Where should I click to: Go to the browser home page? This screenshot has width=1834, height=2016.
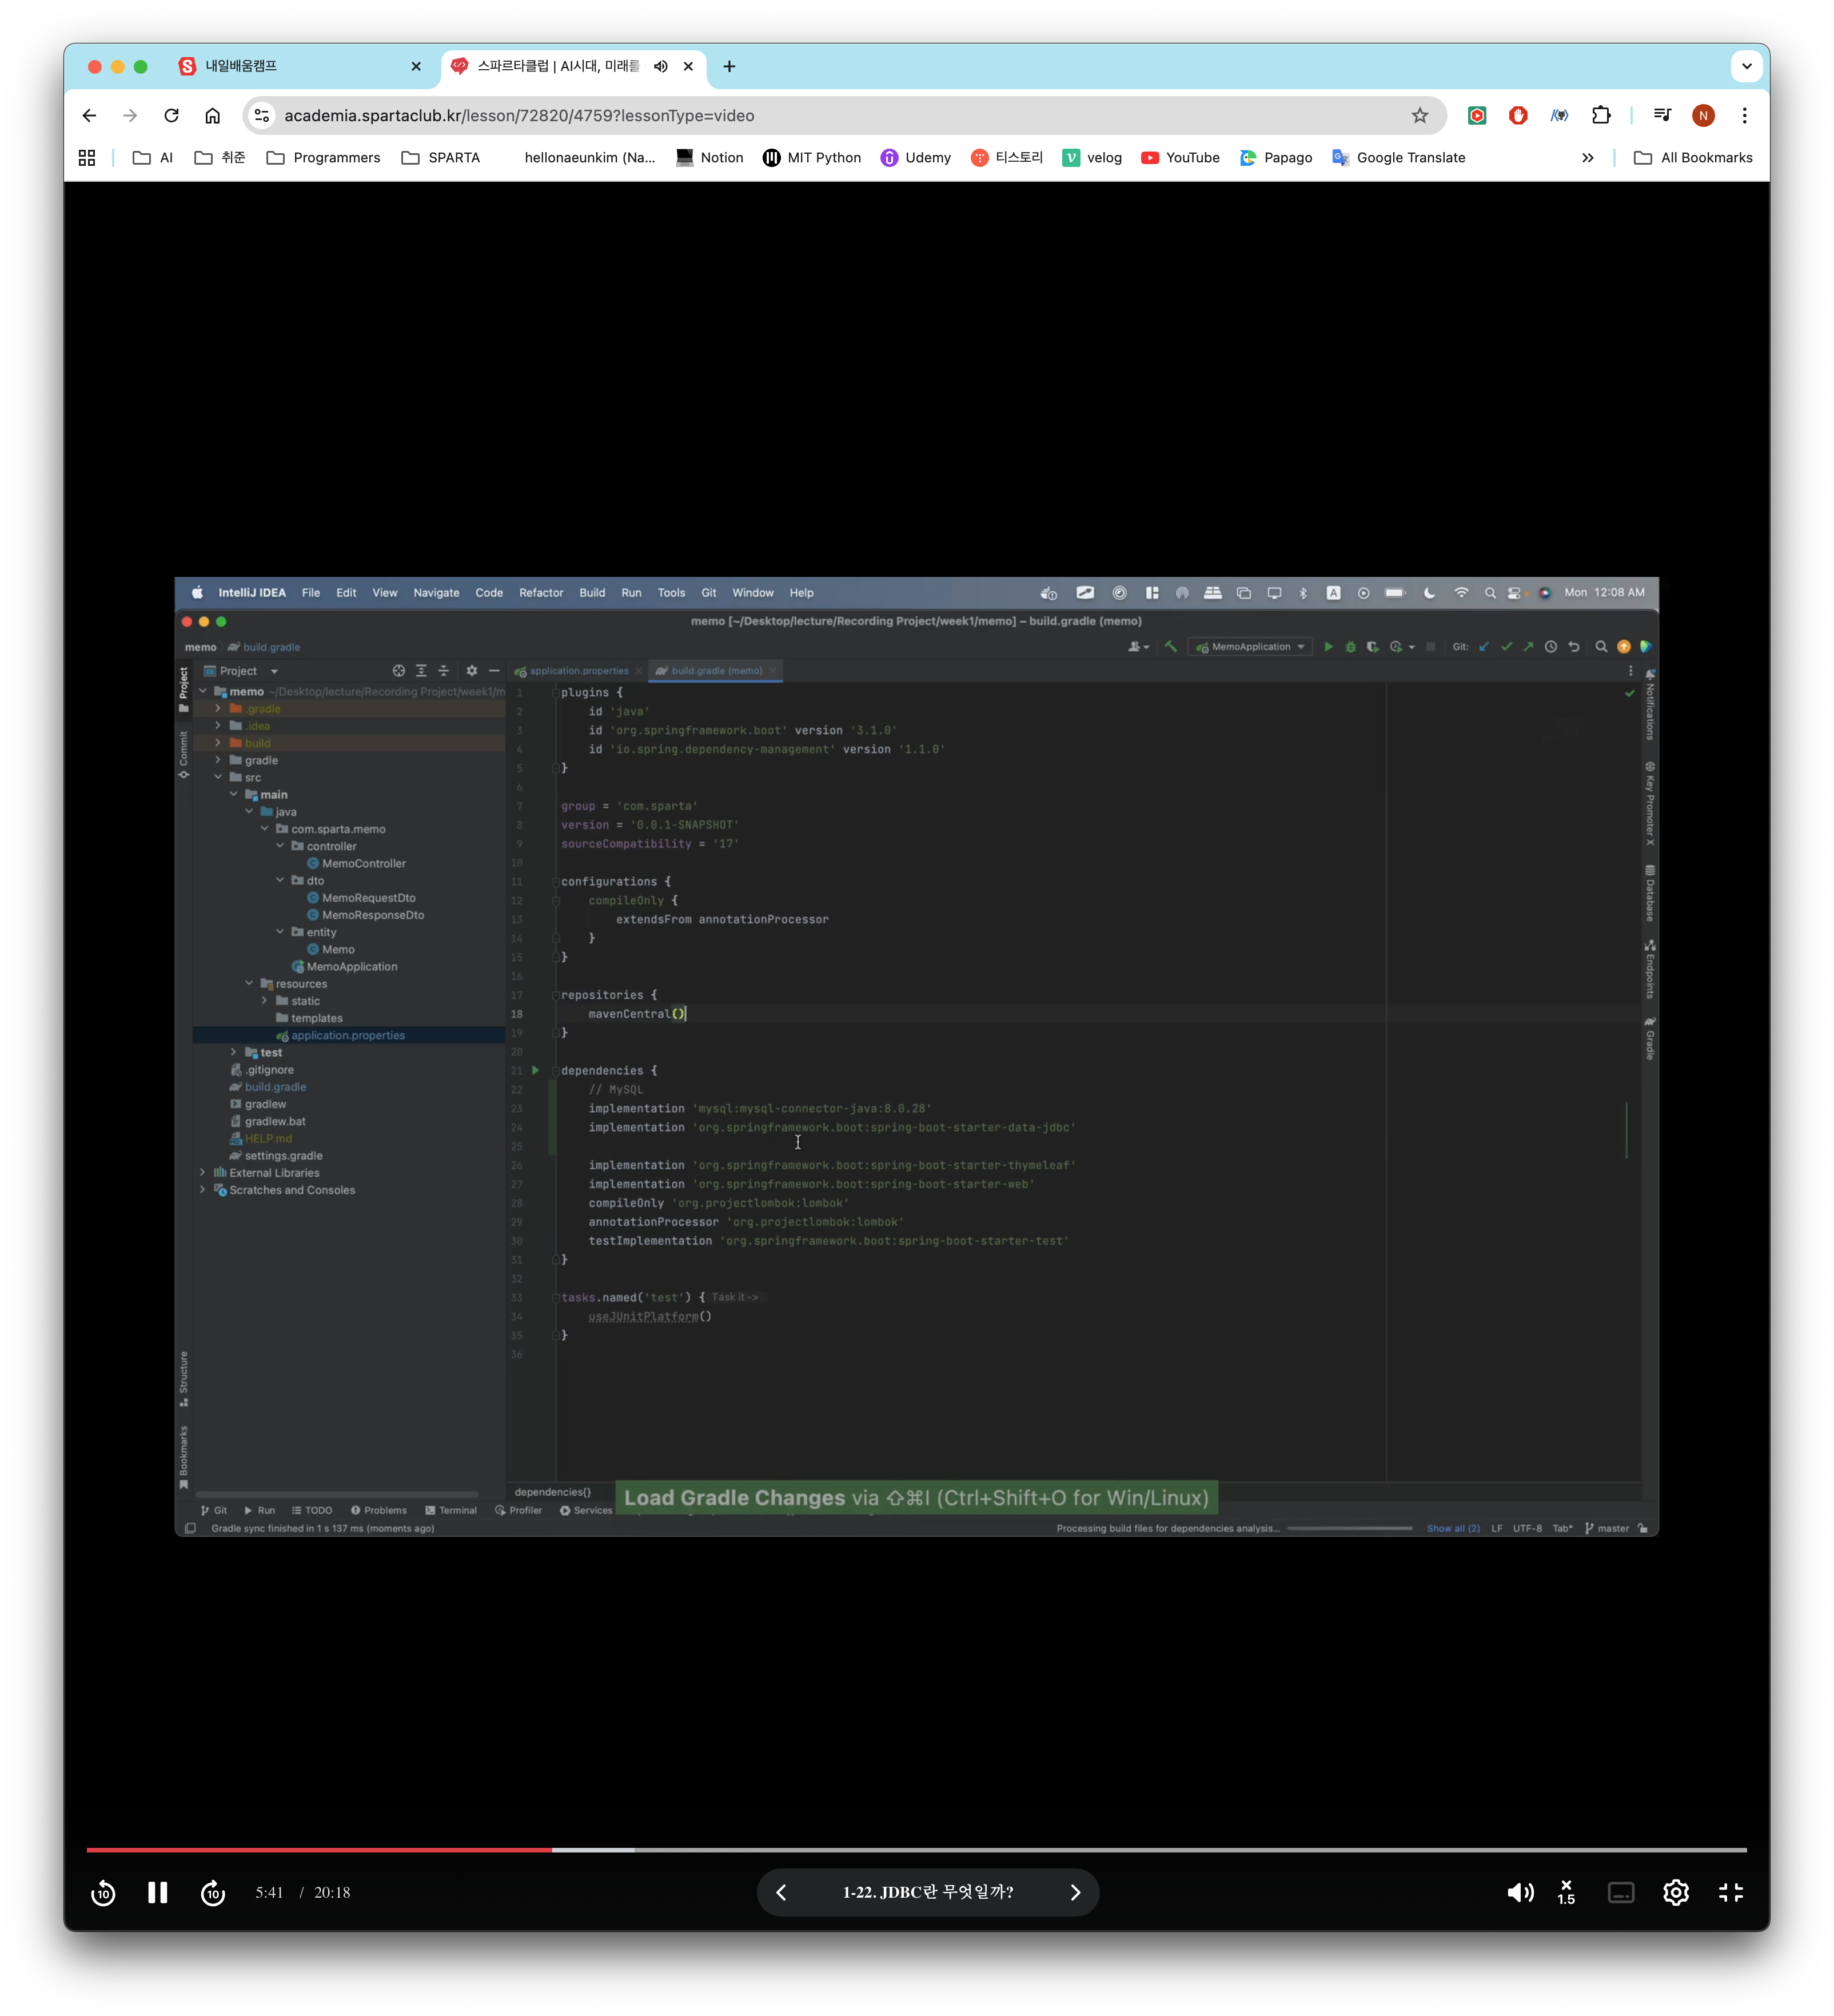212,115
